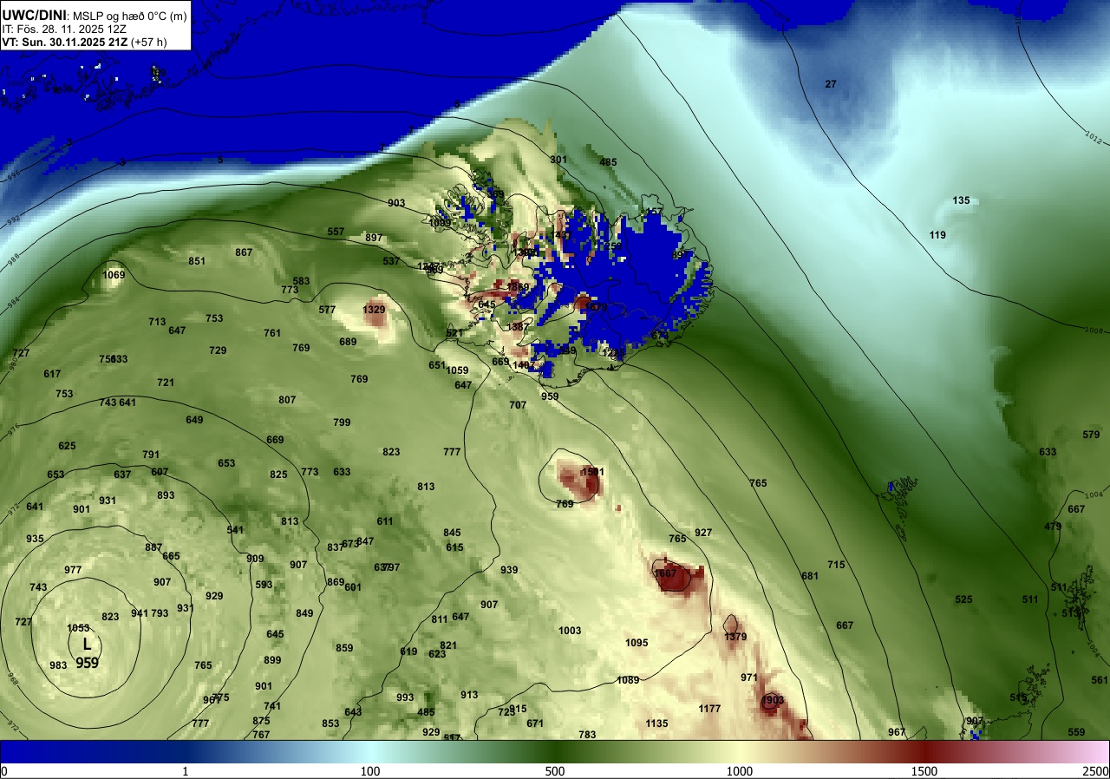Click the height value '689'
This screenshot has height=779, width=1110.
click(348, 342)
